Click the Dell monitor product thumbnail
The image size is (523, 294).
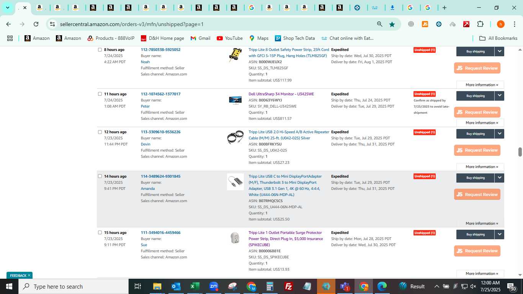click(235, 100)
